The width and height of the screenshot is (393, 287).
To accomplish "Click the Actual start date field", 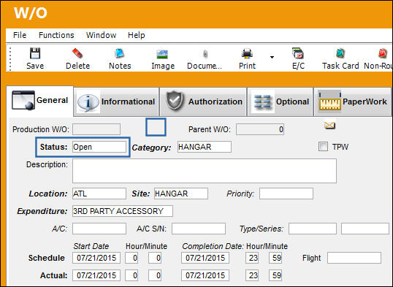I will (96, 275).
